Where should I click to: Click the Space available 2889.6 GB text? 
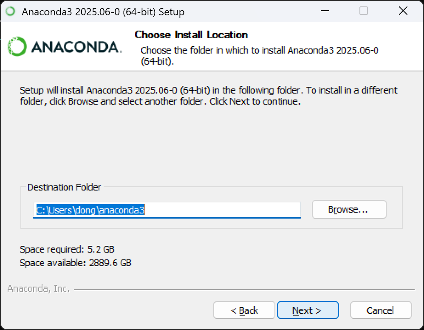point(76,263)
